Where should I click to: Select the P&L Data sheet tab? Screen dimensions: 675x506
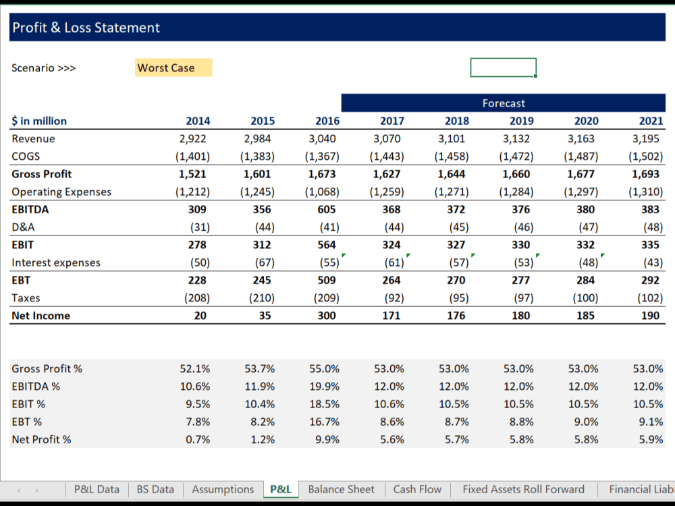tap(96, 489)
